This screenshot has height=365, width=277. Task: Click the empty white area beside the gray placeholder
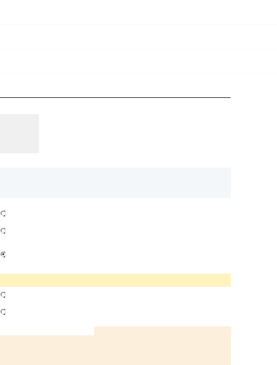135,133
